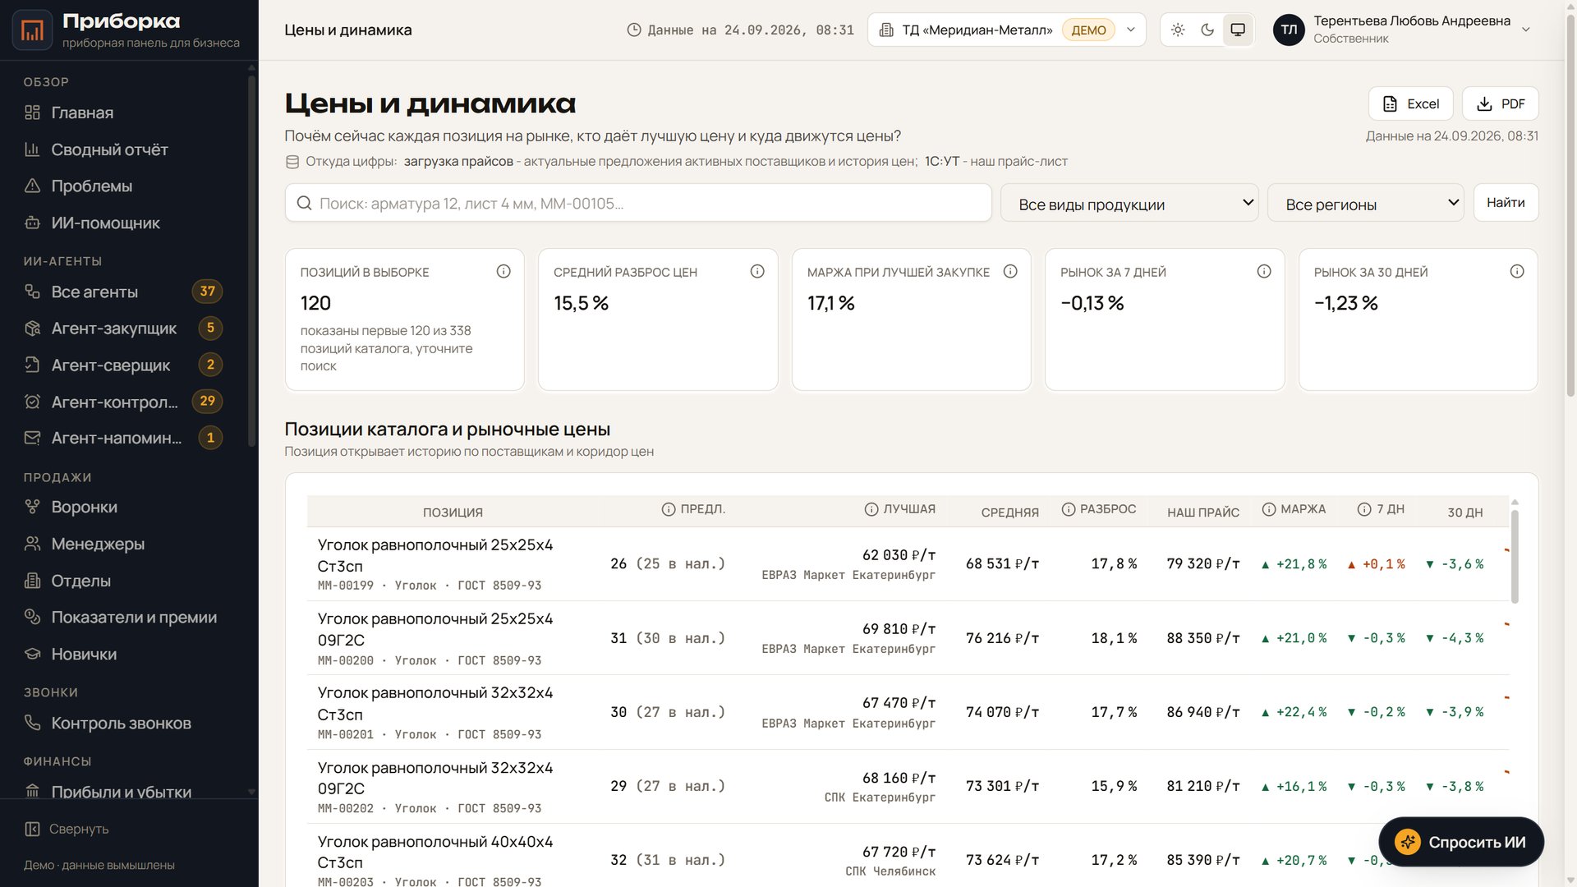Switch to light theme sun icon

tap(1178, 30)
